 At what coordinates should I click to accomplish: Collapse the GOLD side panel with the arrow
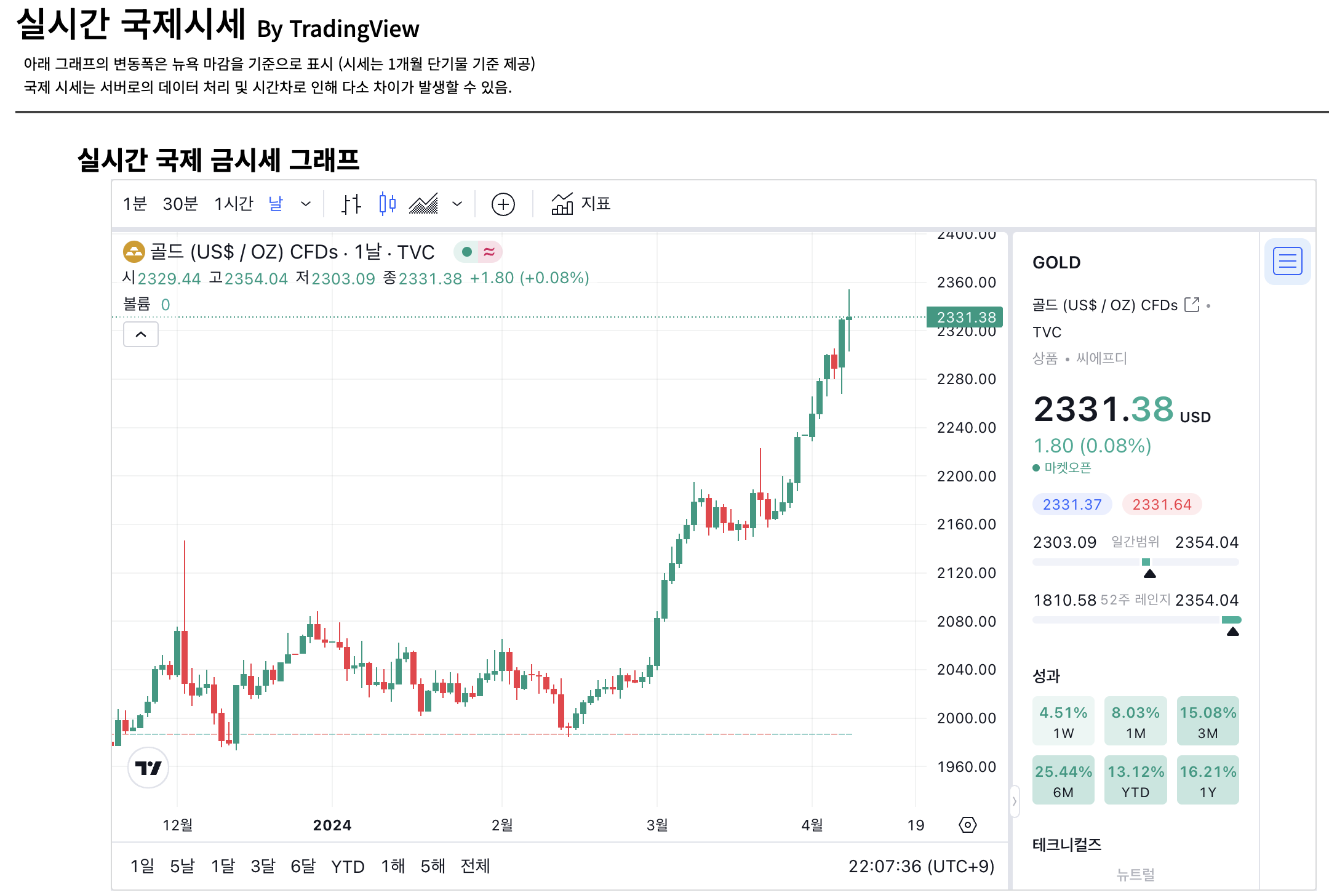(1014, 801)
